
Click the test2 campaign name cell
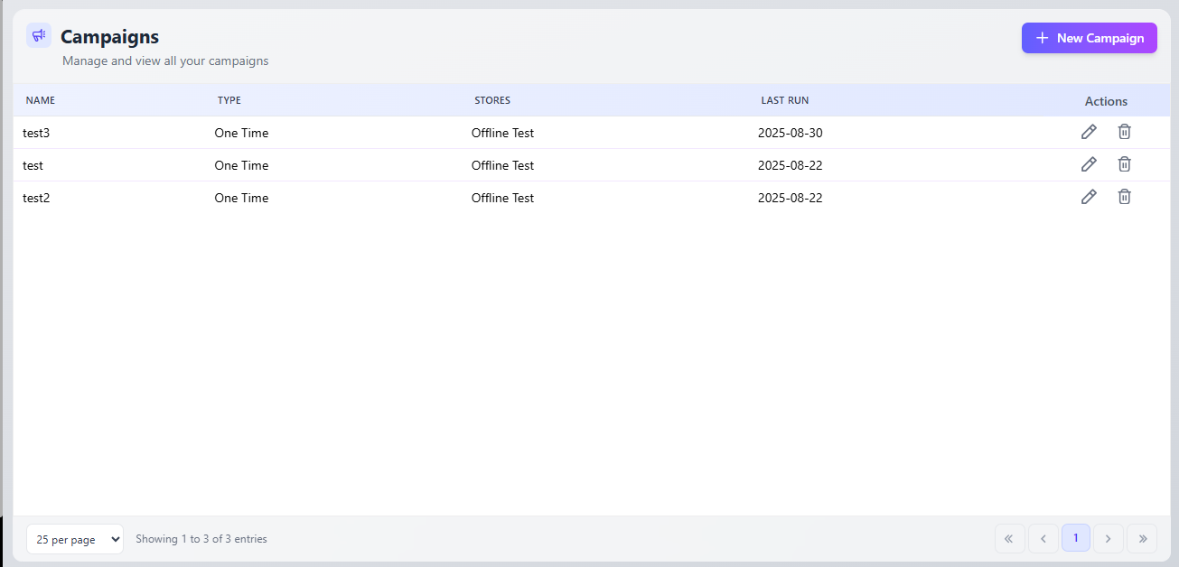coord(36,198)
